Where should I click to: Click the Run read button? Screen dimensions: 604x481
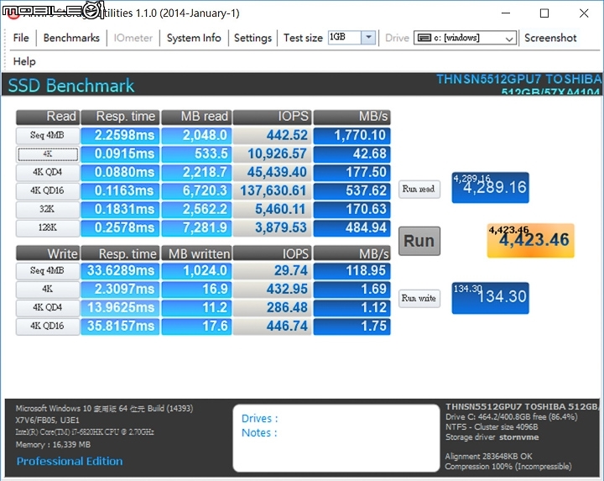(x=419, y=189)
